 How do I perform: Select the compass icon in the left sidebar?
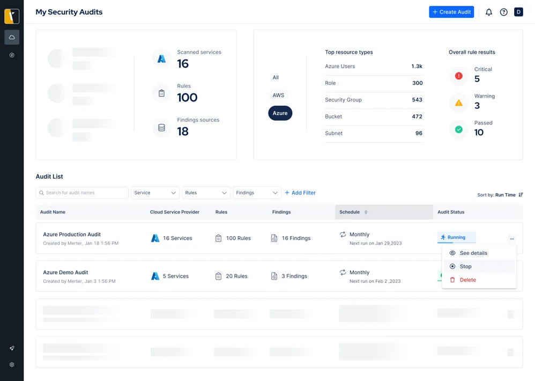click(x=12, y=55)
